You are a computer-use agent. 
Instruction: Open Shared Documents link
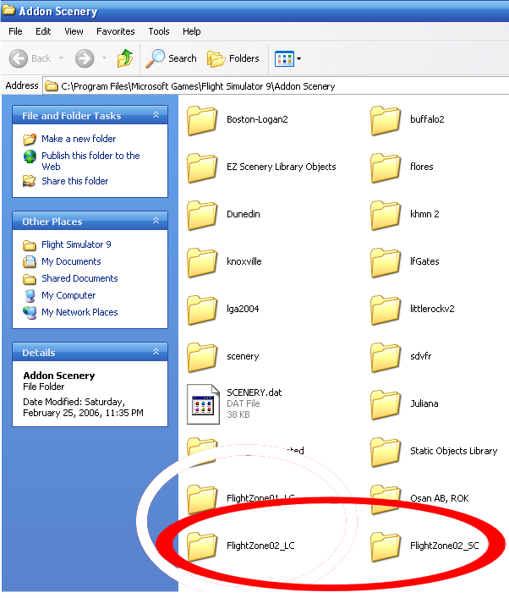point(79,278)
